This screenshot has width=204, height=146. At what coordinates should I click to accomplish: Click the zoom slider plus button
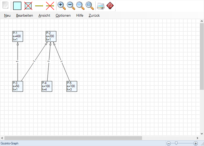pos(196,143)
